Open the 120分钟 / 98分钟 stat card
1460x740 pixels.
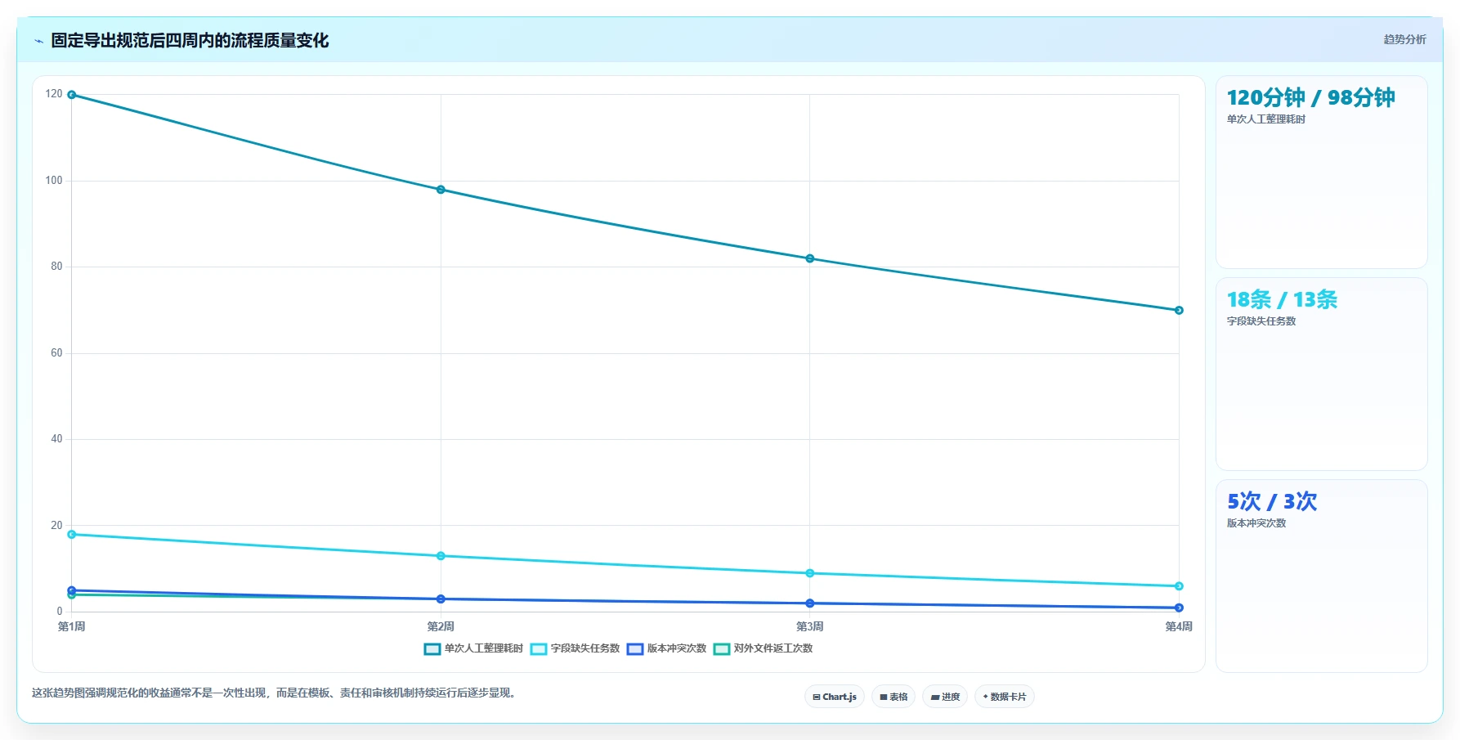click(x=1322, y=173)
